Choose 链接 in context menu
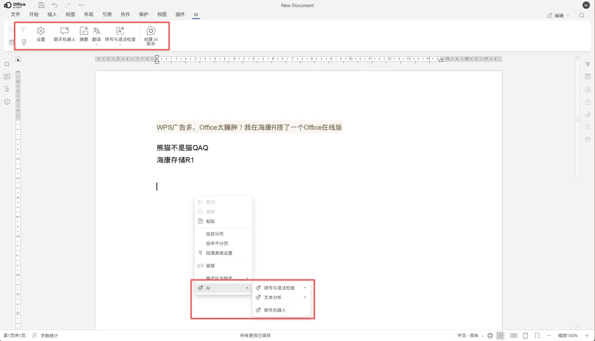Image resolution: width=595 pixels, height=341 pixels. click(x=223, y=266)
